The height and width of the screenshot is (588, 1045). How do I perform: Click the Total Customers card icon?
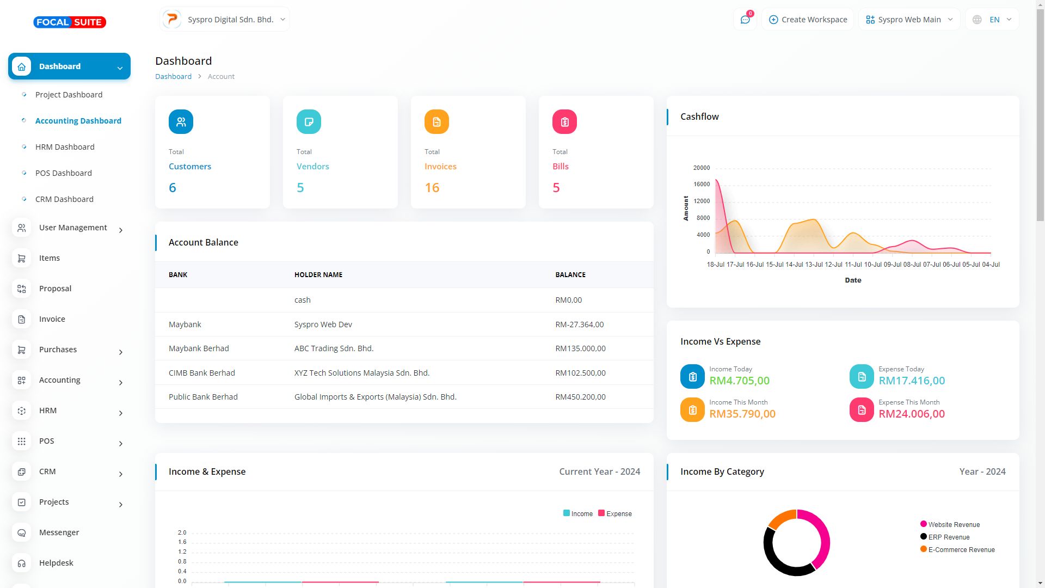(x=181, y=122)
